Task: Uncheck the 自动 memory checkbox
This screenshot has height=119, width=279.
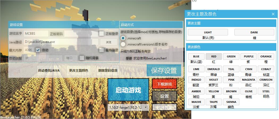Action: (x=38, y=50)
